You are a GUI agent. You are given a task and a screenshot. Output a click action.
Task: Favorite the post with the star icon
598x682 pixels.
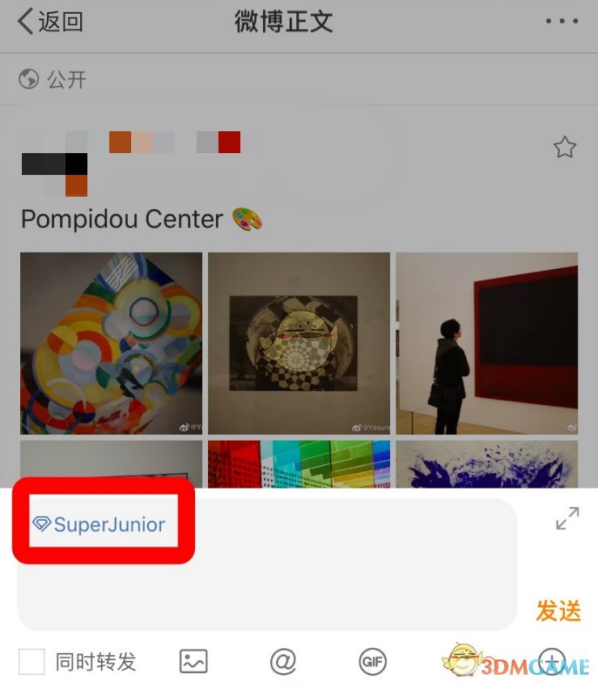tap(565, 147)
